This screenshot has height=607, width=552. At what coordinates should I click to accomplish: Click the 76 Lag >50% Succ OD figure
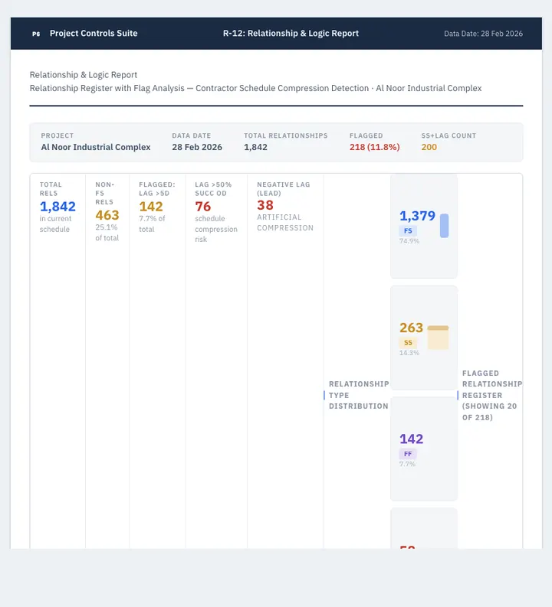click(202, 207)
